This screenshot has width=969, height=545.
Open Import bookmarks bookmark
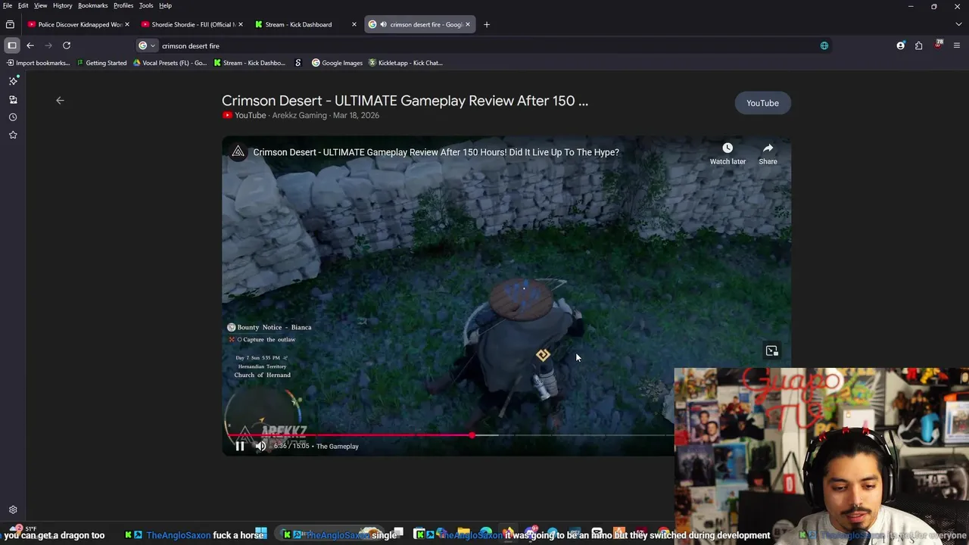pyautogui.click(x=38, y=63)
